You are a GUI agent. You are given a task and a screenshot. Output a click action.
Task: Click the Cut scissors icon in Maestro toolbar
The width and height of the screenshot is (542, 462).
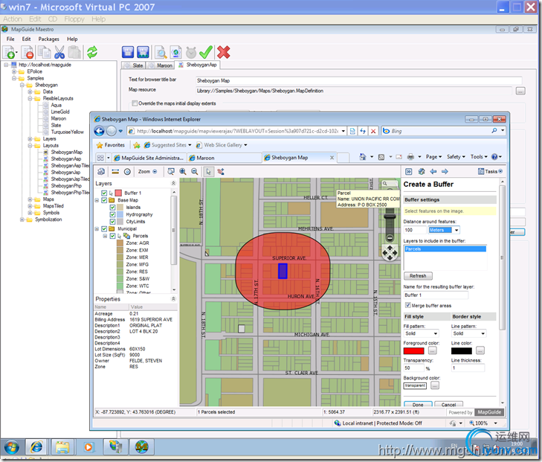pos(59,52)
